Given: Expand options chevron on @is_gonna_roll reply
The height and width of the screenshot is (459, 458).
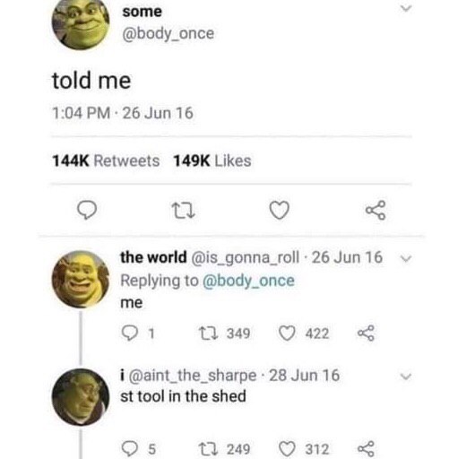Looking at the screenshot, I should tap(406, 258).
